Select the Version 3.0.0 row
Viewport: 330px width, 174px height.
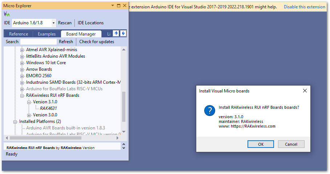(45, 115)
